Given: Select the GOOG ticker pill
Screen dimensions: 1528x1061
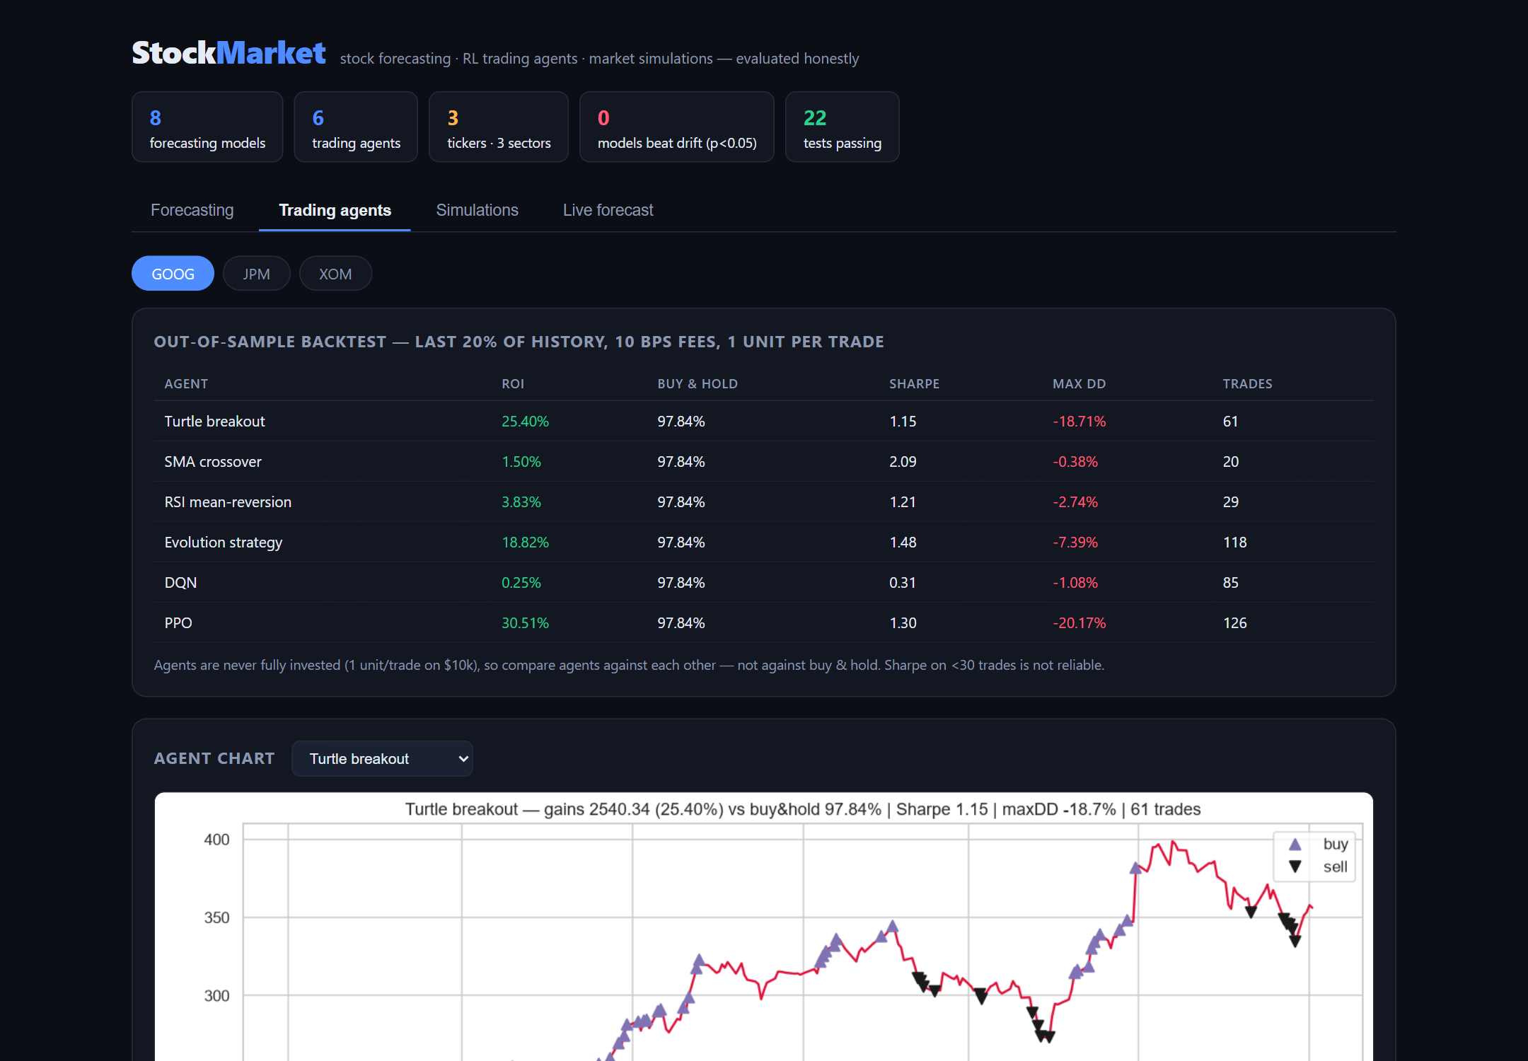Looking at the screenshot, I should click(x=173, y=274).
